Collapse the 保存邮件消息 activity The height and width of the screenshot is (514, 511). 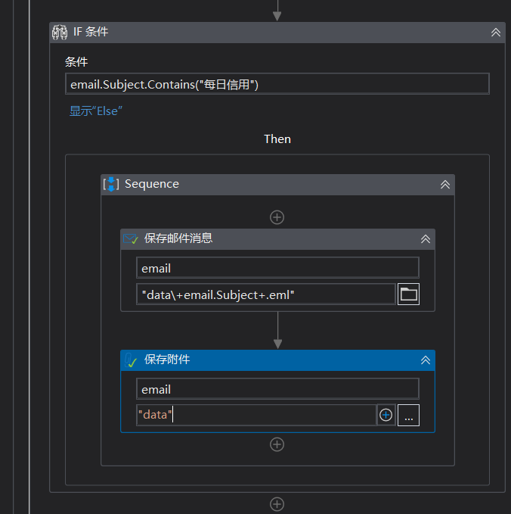[426, 238]
